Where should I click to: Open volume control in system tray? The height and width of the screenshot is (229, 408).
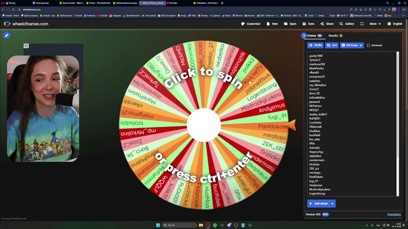click(x=388, y=225)
